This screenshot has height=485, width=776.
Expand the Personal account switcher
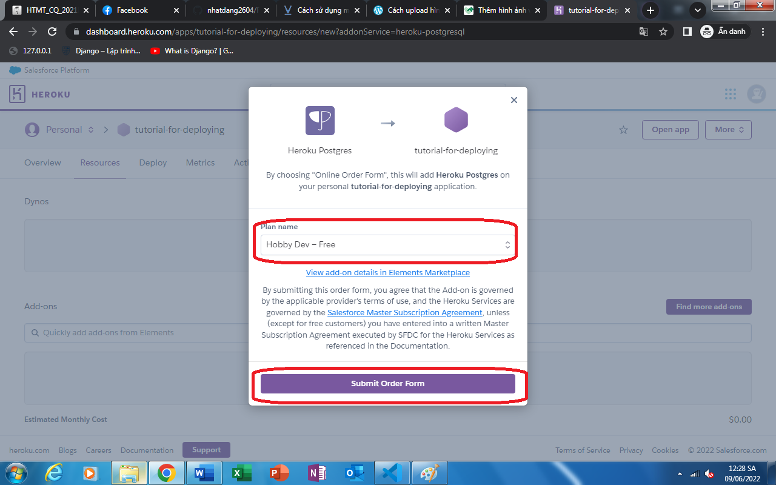point(59,130)
